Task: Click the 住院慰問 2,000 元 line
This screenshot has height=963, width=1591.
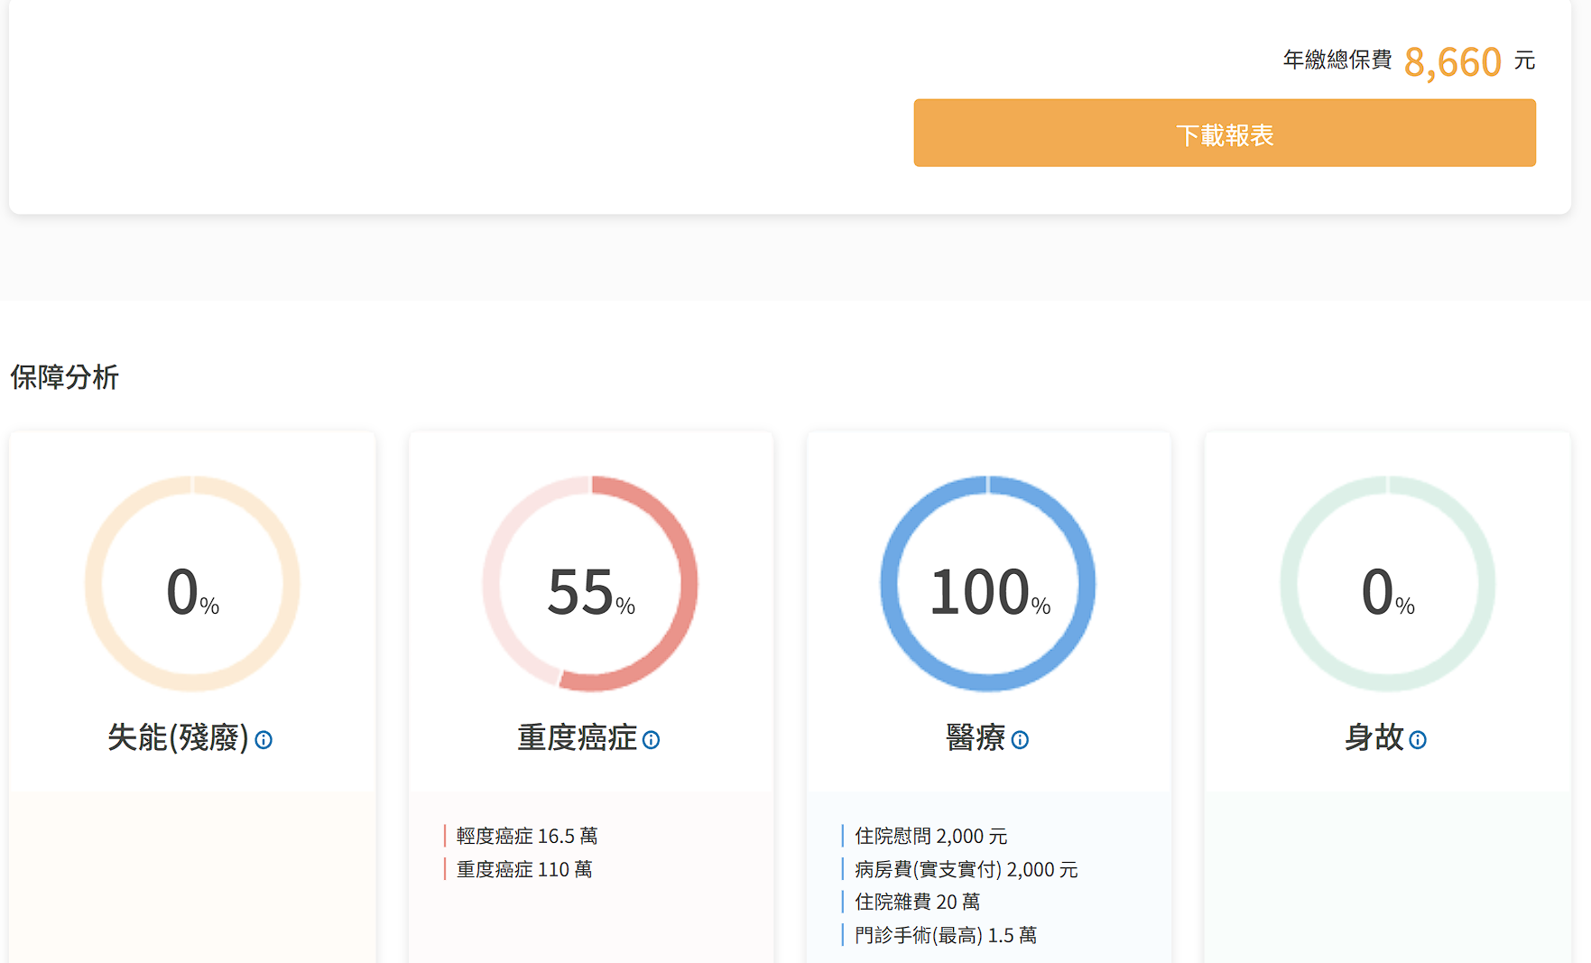Action: pos(930,836)
